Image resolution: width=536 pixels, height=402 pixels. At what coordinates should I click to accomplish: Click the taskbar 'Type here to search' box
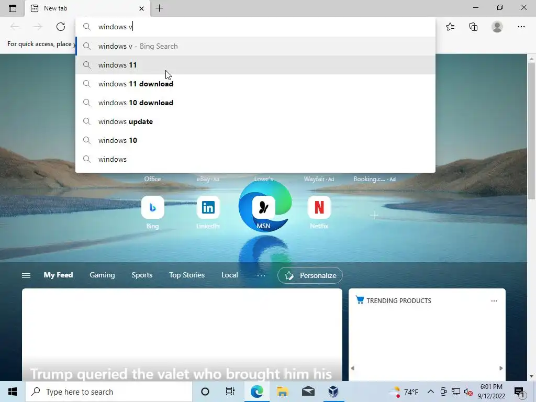tap(109, 392)
